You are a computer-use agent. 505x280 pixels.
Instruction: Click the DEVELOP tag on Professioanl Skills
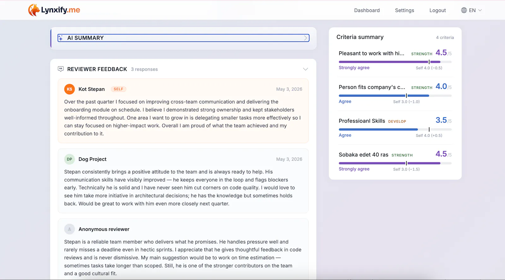click(x=397, y=121)
